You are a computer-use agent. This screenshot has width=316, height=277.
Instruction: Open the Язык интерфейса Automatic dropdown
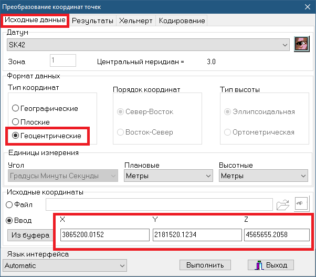pos(122,265)
